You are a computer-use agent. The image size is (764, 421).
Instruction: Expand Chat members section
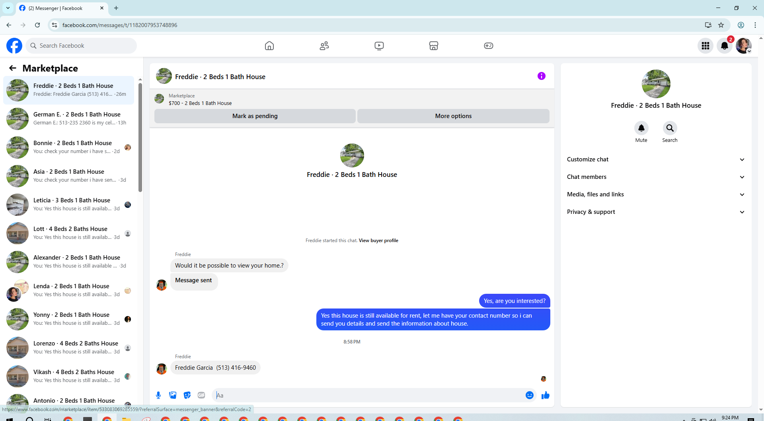pos(656,177)
